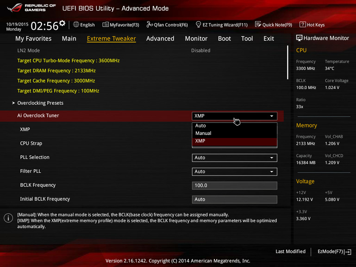Image resolution: width=356 pixels, height=267 pixels.
Task: Go to the Exit tab
Action: [x=269, y=38]
